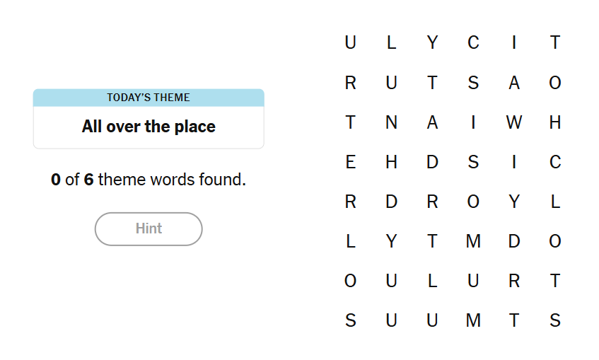This screenshot has height=360, width=599.
Task: Select the O between R and Y
Action: click(x=473, y=202)
